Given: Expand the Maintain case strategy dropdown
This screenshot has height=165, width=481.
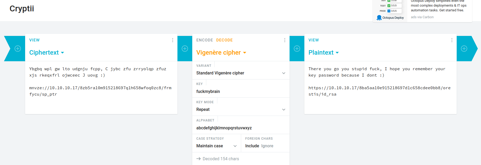Looking at the screenshot, I should pyautogui.click(x=217, y=146).
